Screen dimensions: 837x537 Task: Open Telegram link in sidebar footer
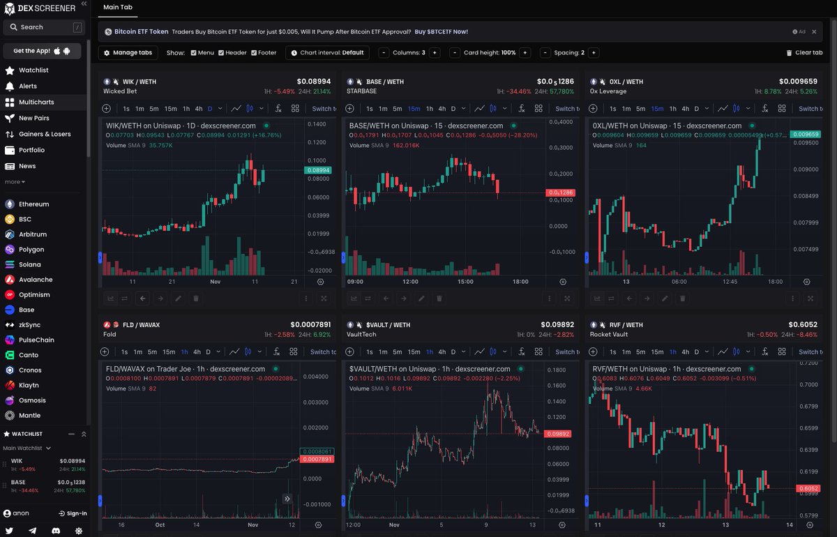click(33, 531)
